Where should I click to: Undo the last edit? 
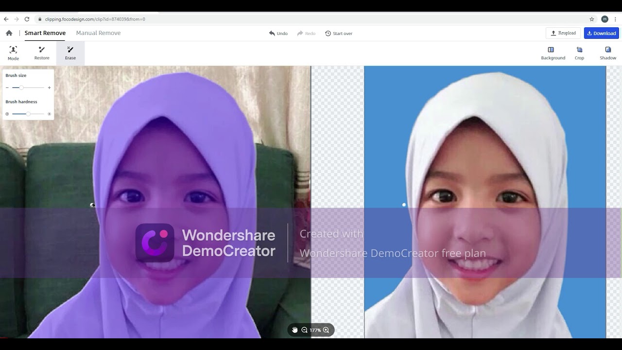tap(278, 34)
